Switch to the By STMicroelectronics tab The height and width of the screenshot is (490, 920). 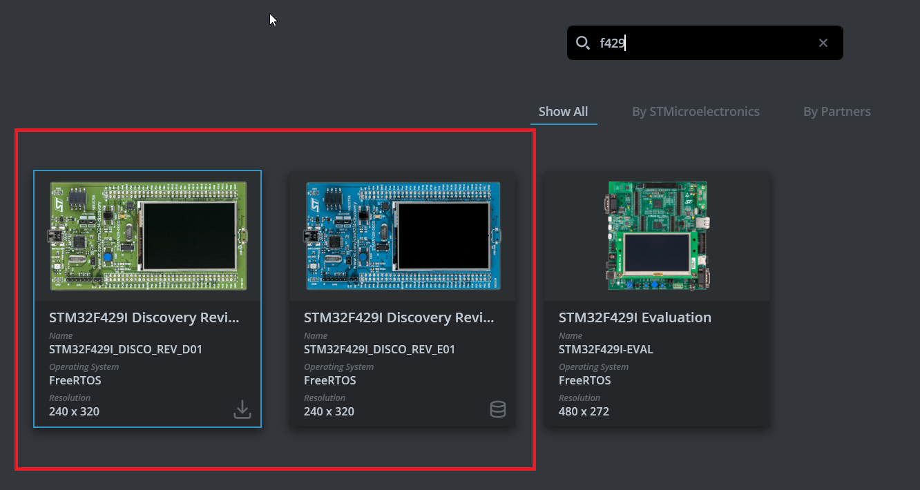696,111
